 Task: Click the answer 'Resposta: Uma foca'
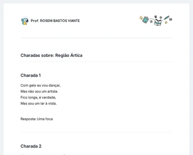click(x=37, y=119)
